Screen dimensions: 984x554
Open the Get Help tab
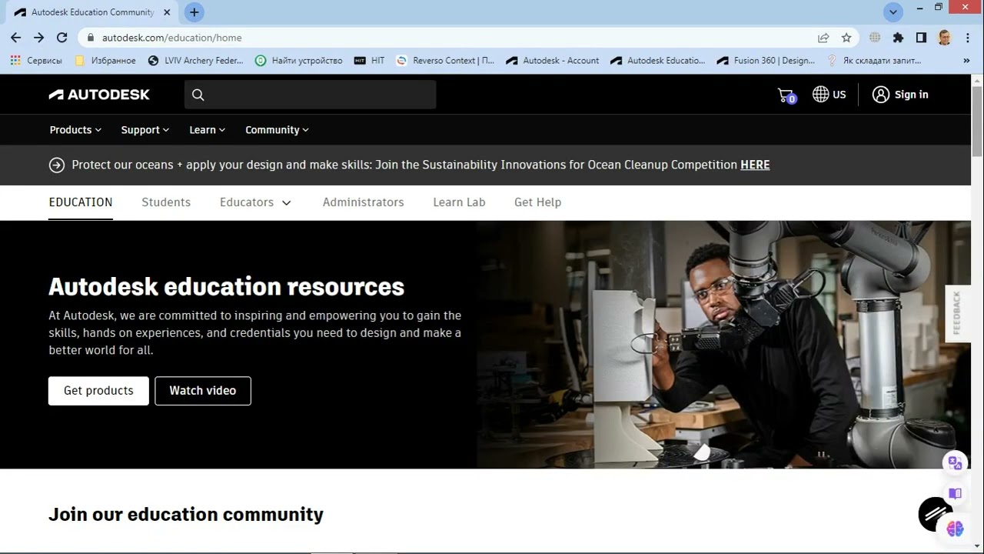pos(537,202)
